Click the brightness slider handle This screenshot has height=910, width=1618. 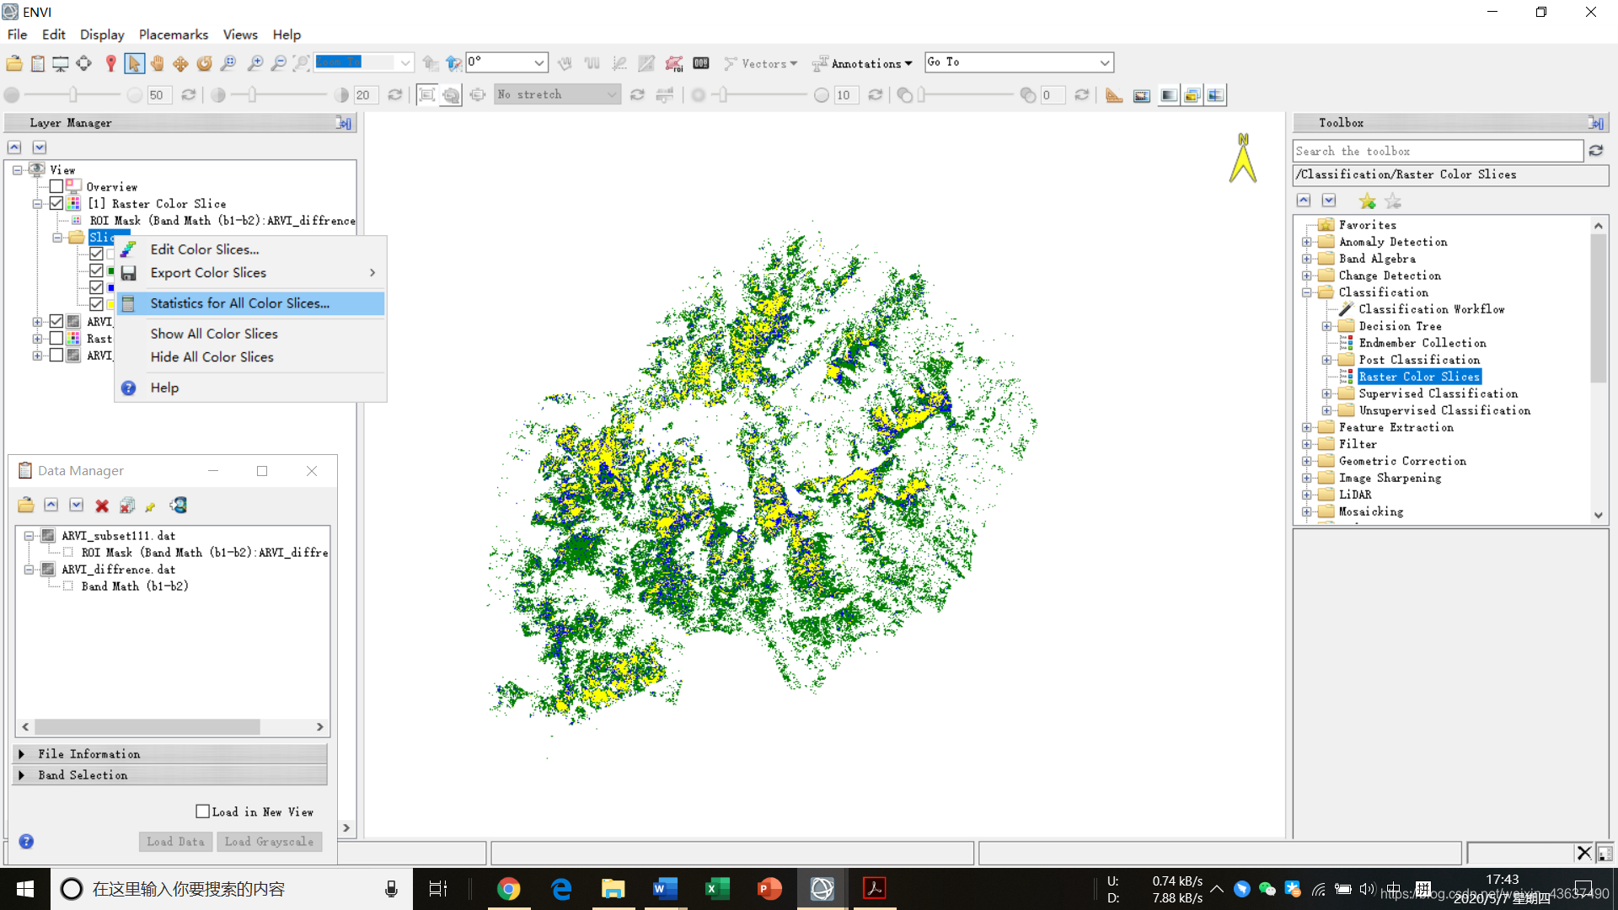[x=73, y=94]
